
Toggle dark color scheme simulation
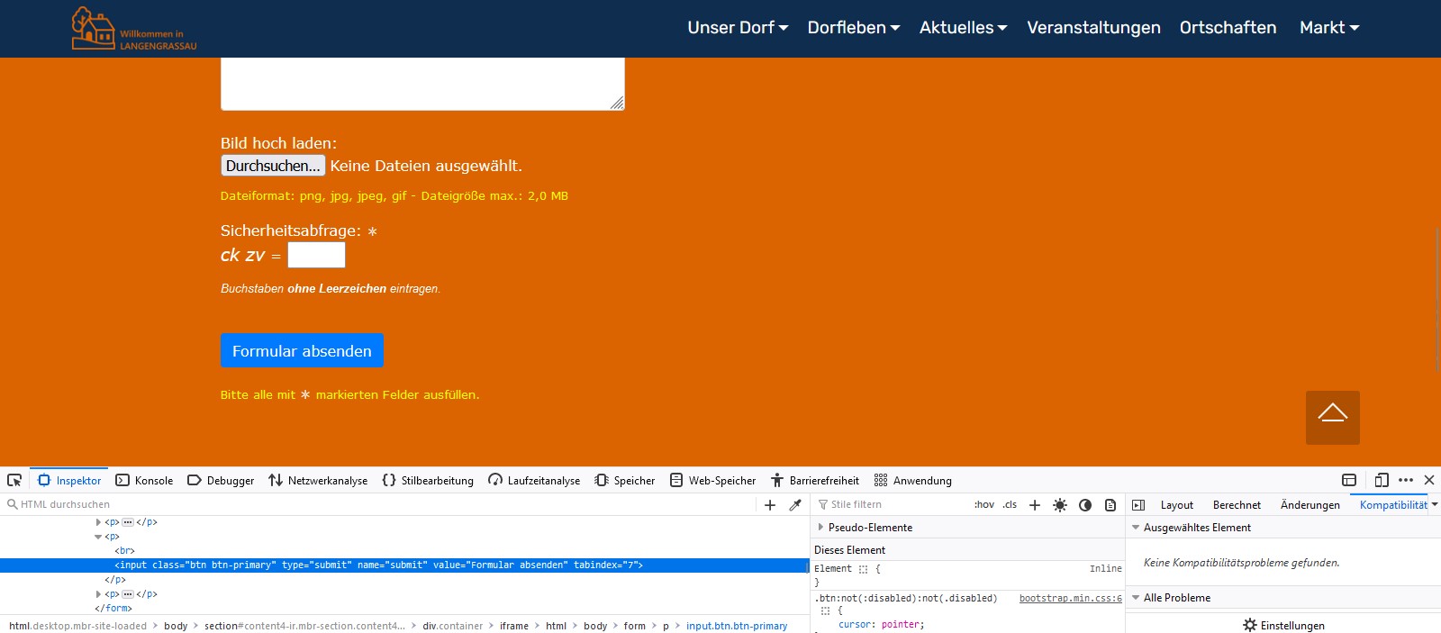point(1085,505)
